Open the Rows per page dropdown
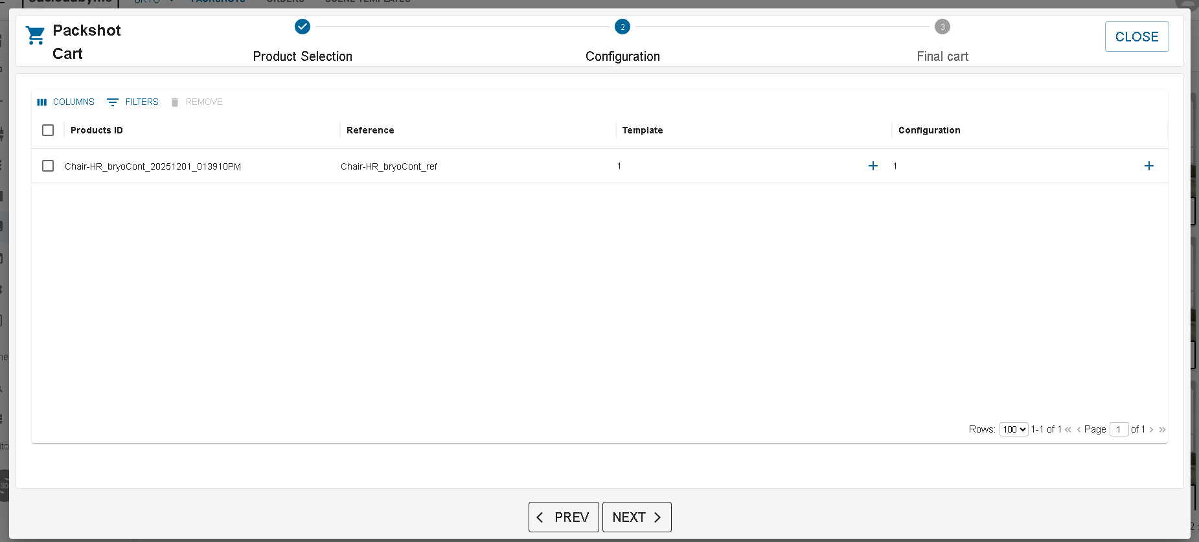This screenshot has width=1199, height=542. (x=1014, y=429)
